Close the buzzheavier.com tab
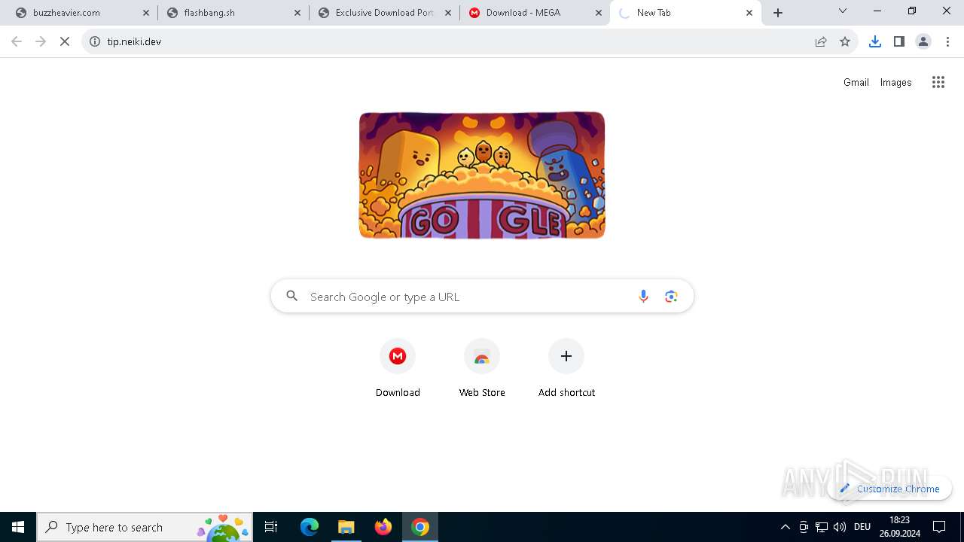This screenshot has width=964, height=542. 146,13
